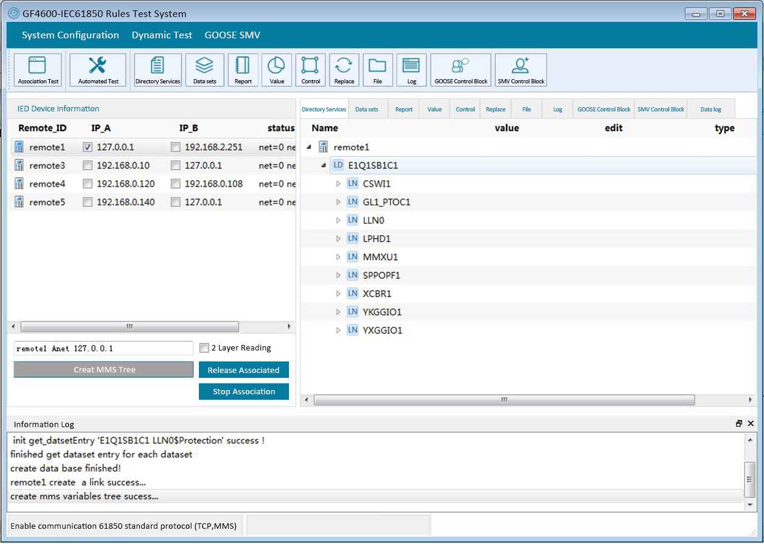This screenshot has height=544, width=764.
Task: Uncheck the 127.0.0.1 checkbox for remote1
Action: 88,147
